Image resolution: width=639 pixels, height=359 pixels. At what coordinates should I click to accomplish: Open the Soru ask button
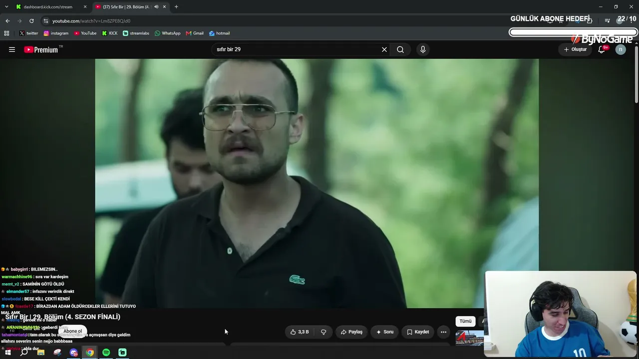385,332
